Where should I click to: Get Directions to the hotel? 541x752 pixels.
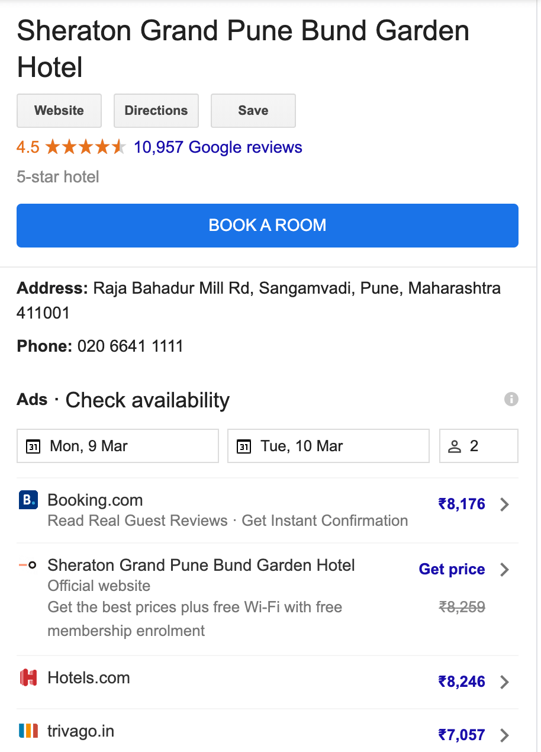tap(156, 111)
